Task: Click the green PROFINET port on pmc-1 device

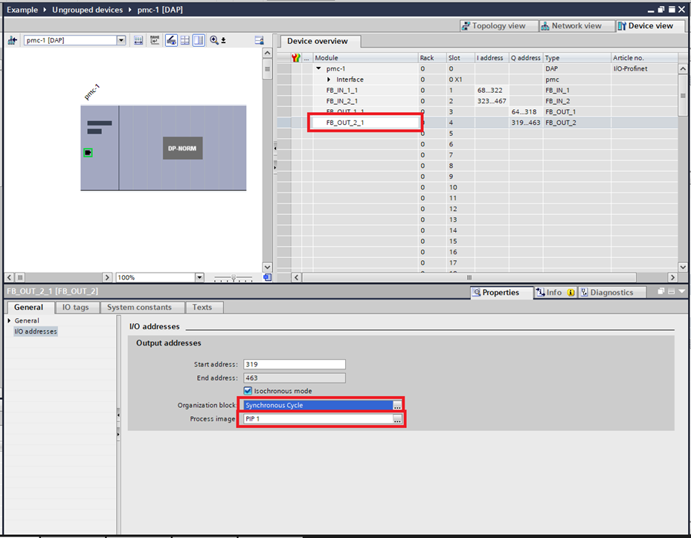Action: point(86,152)
